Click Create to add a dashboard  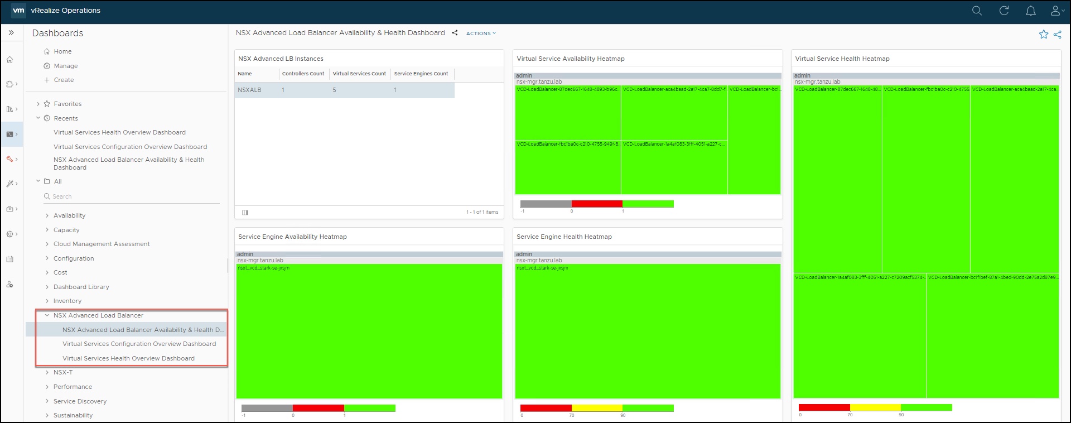64,80
